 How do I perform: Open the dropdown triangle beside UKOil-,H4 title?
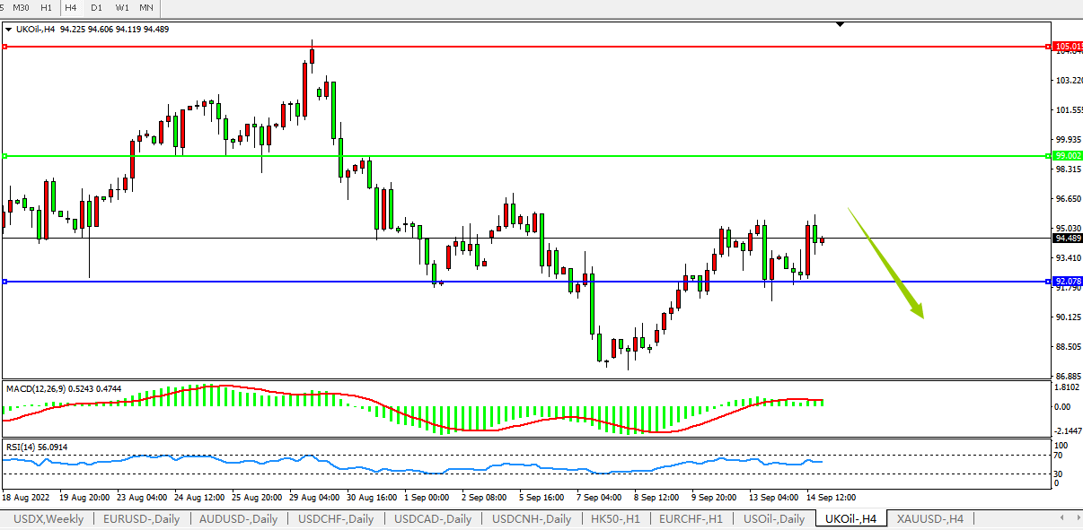9,30
